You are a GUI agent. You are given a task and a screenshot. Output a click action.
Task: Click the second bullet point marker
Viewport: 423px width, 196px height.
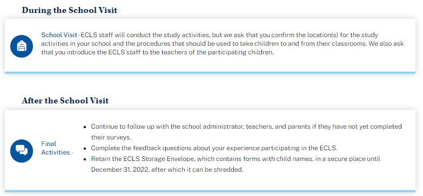tap(85, 149)
